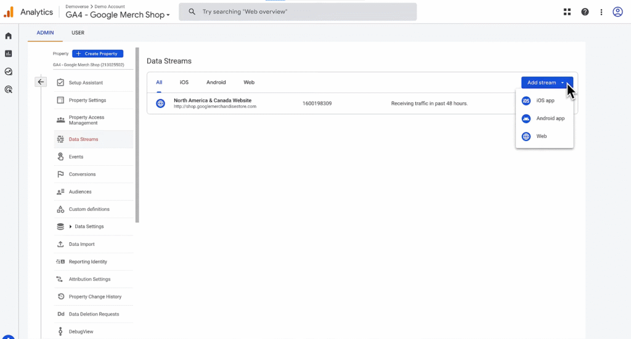Open Data Import link

click(x=82, y=244)
